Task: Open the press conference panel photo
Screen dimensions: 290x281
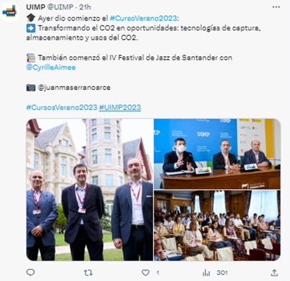Action: [x=217, y=154]
